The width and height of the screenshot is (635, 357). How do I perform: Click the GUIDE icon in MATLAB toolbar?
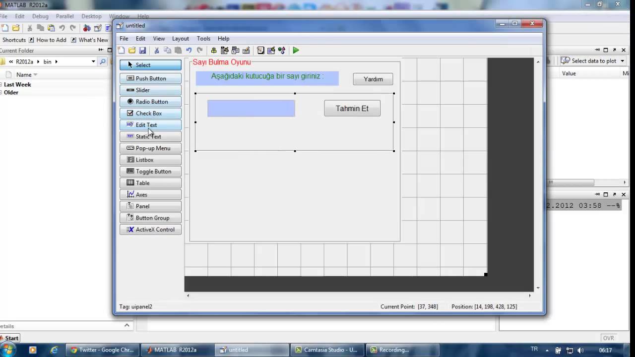click(98, 28)
